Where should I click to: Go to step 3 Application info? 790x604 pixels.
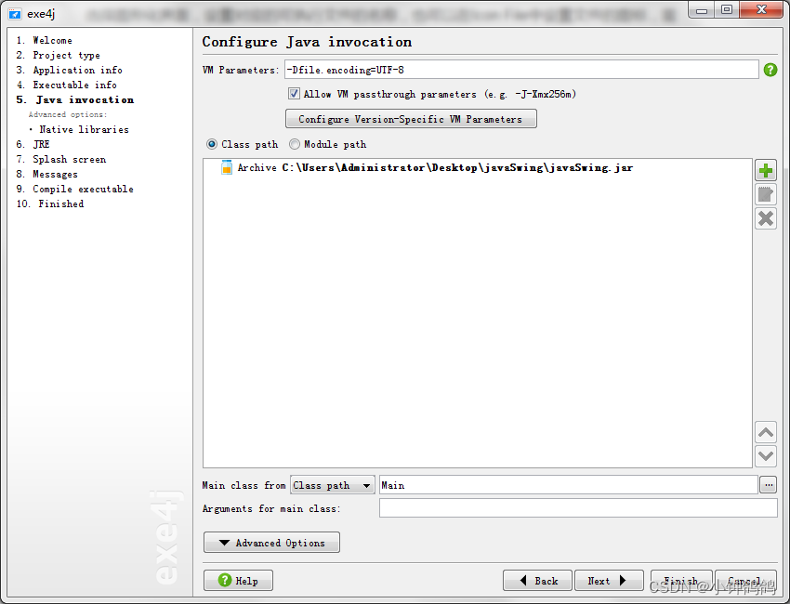(69, 70)
